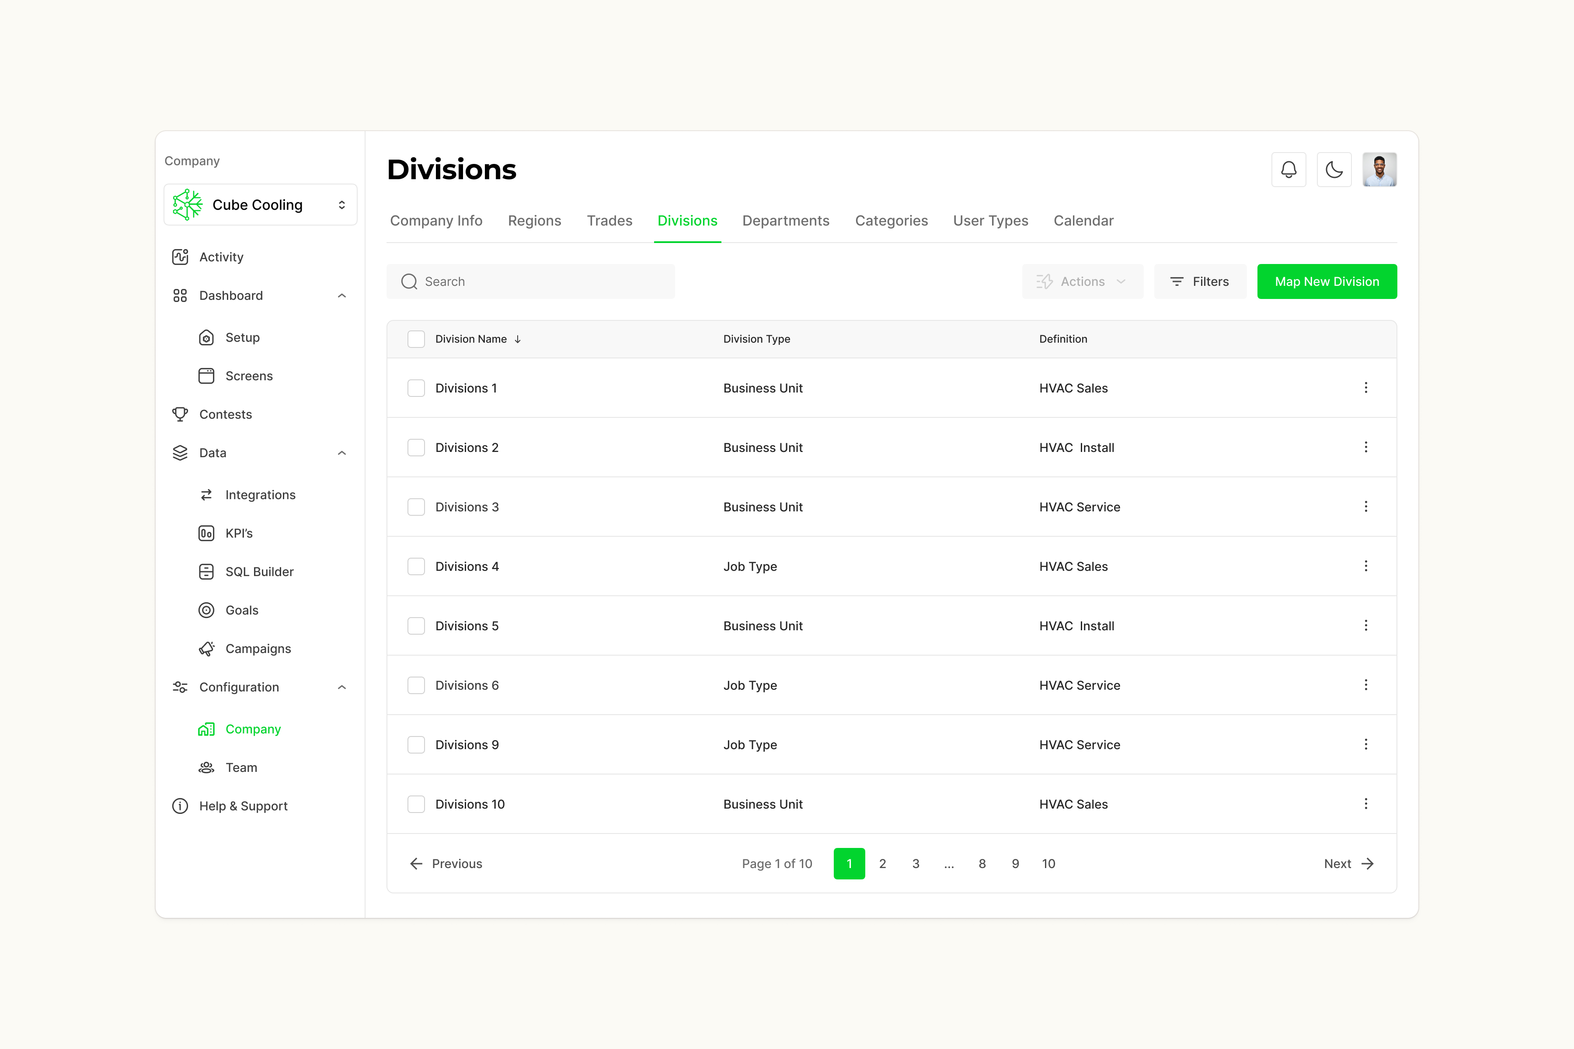Check the Divisions 9 row checkbox
This screenshot has height=1049, width=1574.
[x=416, y=745]
